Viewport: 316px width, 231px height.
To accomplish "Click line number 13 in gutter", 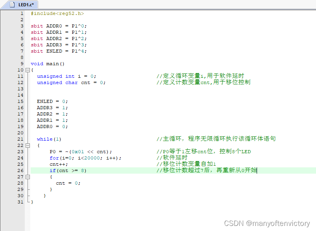I will [x=20, y=89].
